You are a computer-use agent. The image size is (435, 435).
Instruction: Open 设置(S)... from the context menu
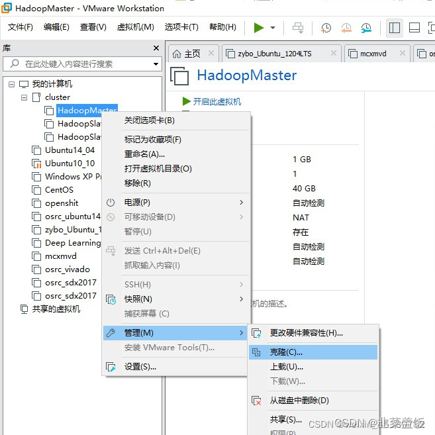176,367
